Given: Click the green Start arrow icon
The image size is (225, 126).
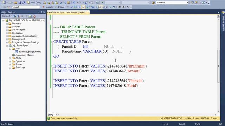Looking at the screenshot, I should pyautogui.click(x=102, y=2).
